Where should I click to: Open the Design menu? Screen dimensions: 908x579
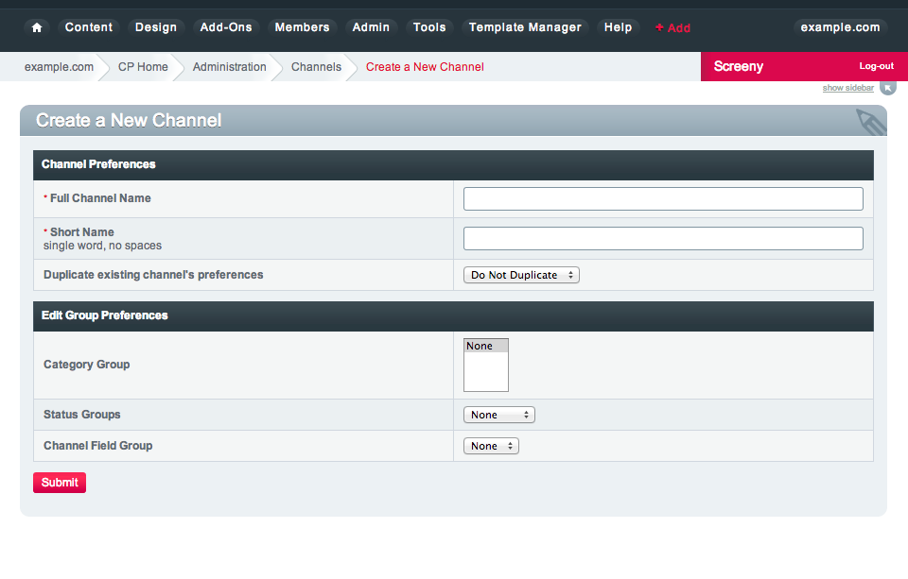point(156,27)
